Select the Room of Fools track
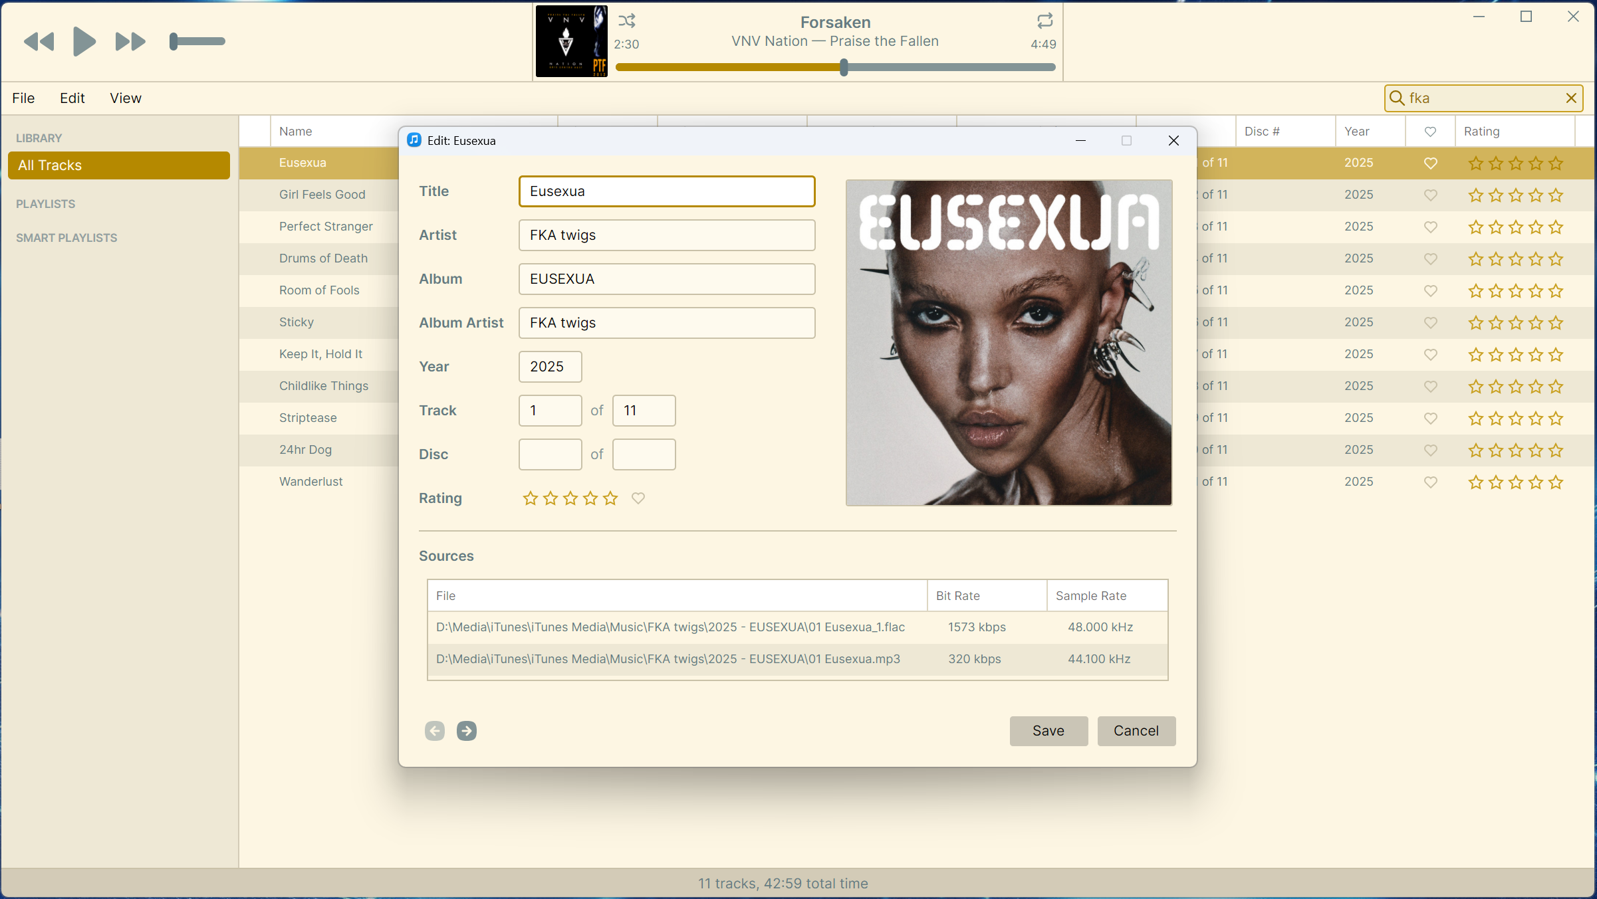The image size is (1597, 899). click(x=319, y=290)
